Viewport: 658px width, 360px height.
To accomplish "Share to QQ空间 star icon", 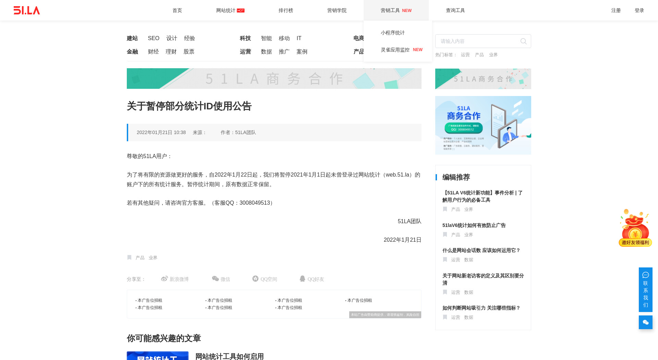I will (x=255, y=279).
